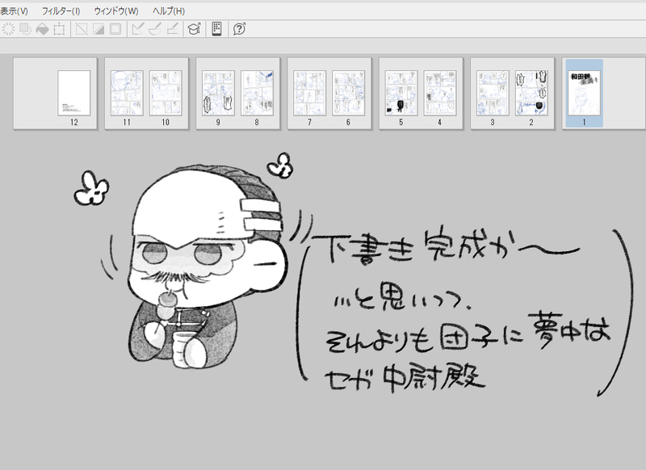The height and width of the screenshot is (470, 646).
Task: Select page 1 cover thumbnail
Action: point(584,93)
